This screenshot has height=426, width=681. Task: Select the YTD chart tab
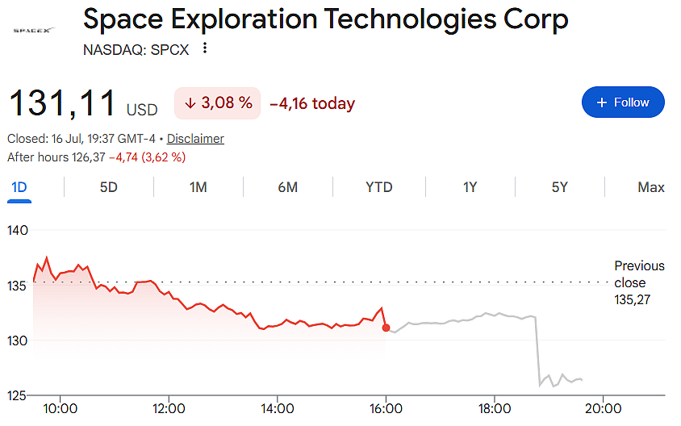[379, 187]
